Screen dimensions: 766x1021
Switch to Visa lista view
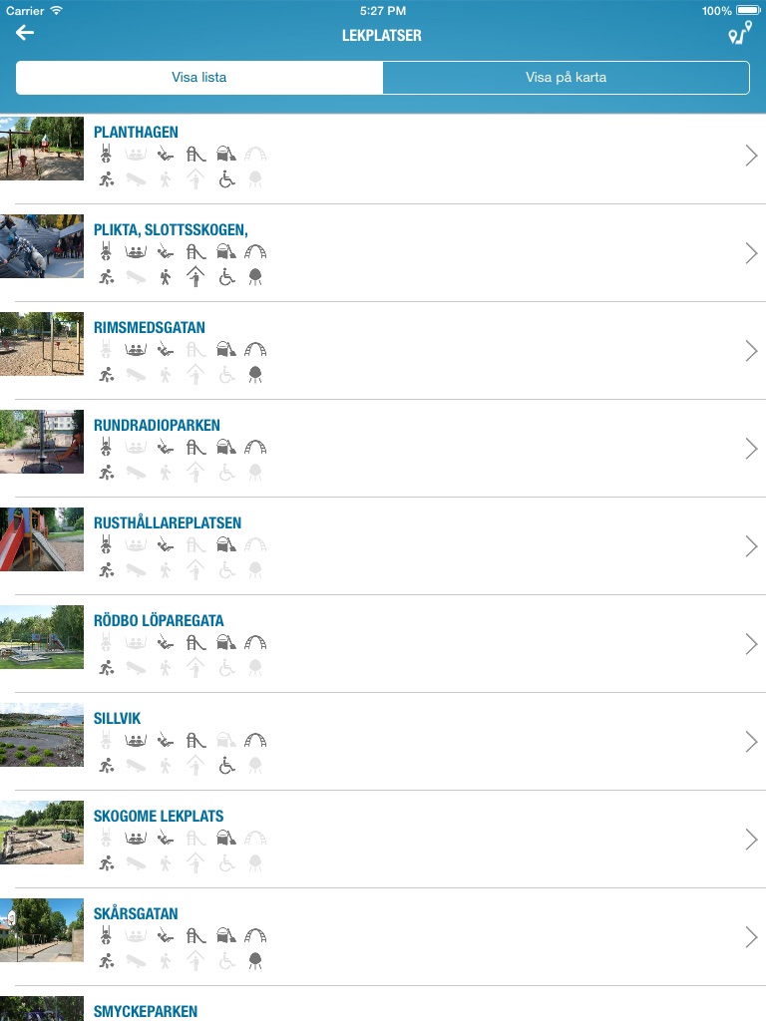[x=199, y=78]
